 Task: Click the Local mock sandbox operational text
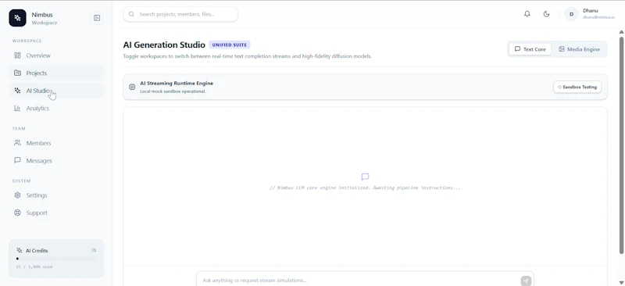pos(173,91)
